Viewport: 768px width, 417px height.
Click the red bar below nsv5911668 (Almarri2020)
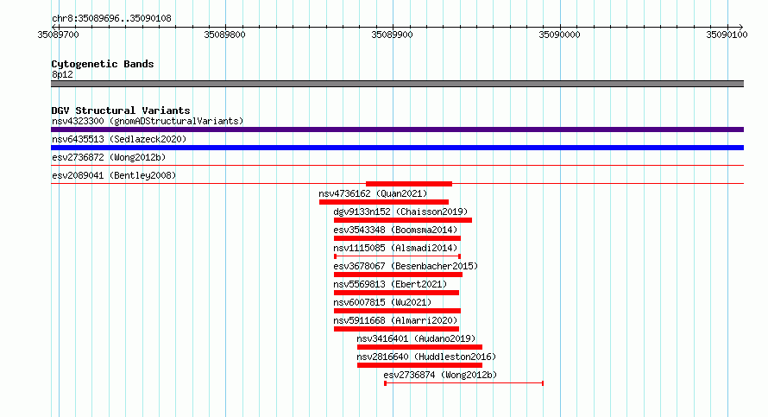coord(396,329)
